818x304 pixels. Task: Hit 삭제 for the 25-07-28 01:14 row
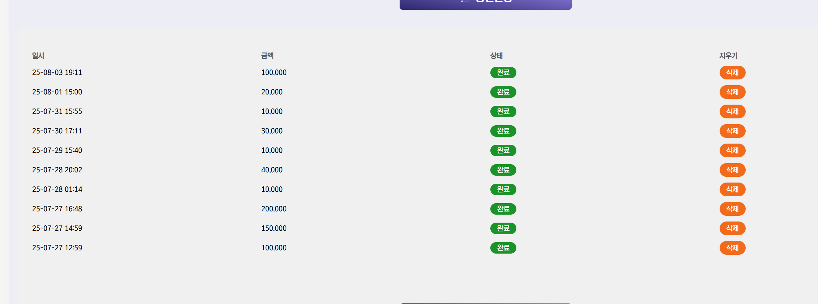coord(732,189)
